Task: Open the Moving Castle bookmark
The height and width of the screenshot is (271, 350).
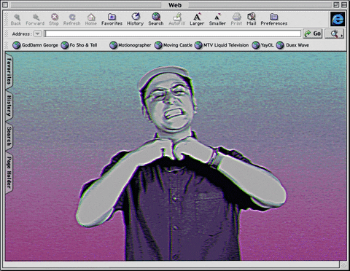Action: 174,45
